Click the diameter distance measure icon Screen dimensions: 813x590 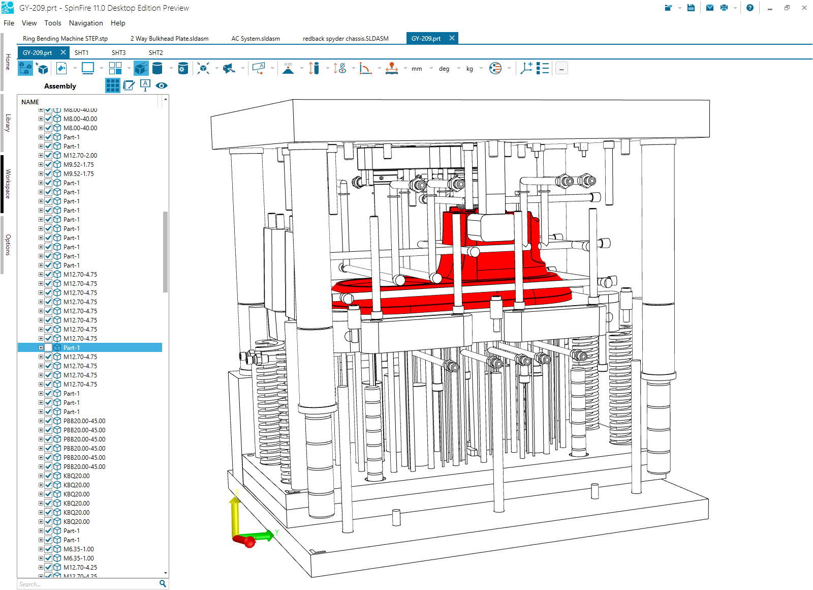pos(340,68)
